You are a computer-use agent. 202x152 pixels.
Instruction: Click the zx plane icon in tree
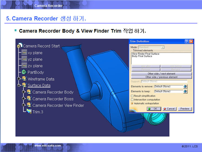click(24, 66)
